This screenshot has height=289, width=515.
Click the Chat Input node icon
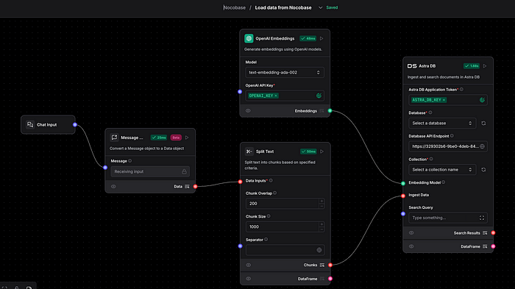[x=30, y=125]
